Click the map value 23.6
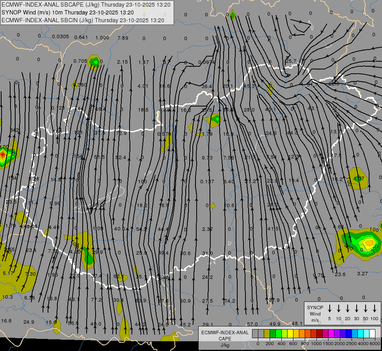 pos(340,274)
